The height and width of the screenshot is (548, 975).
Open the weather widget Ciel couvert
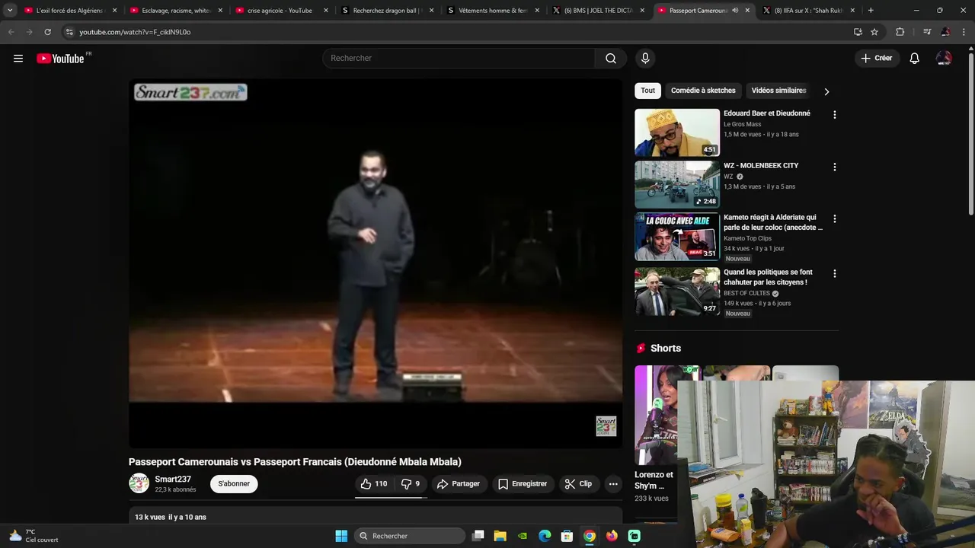pyautogui.click(x=33, y=536)
